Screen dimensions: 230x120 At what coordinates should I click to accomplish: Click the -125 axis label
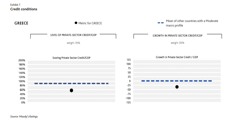tap(128, 102)
